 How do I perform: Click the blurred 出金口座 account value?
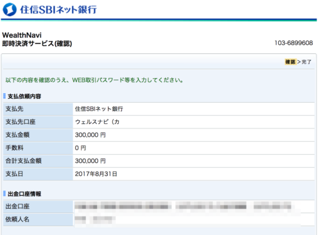[x=184, y=207]
